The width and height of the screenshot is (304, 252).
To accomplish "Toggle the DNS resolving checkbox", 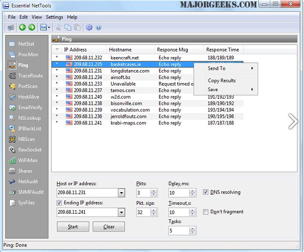I will [x=205, y=192].
